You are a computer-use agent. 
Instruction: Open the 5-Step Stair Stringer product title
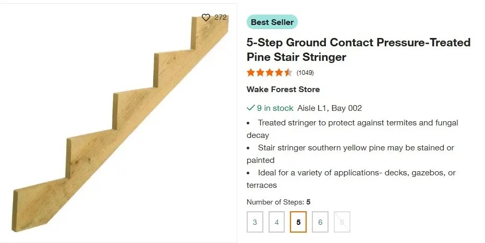[x=358, y=49]
